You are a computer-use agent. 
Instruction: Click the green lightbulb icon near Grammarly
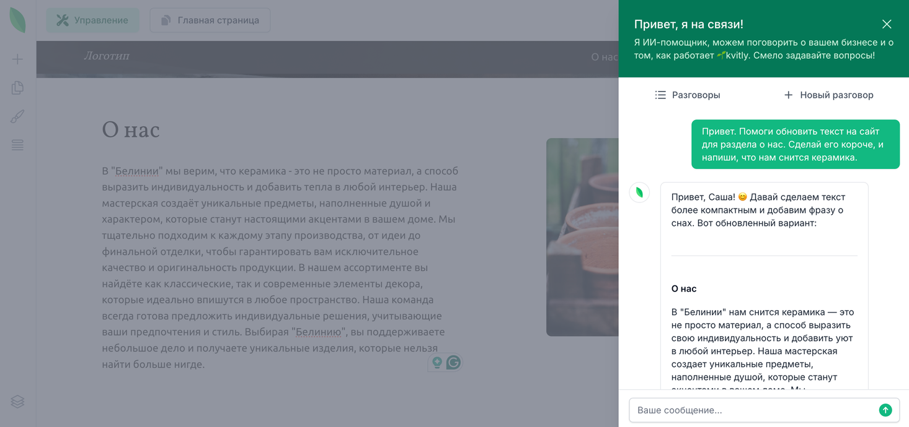point(437,363)
